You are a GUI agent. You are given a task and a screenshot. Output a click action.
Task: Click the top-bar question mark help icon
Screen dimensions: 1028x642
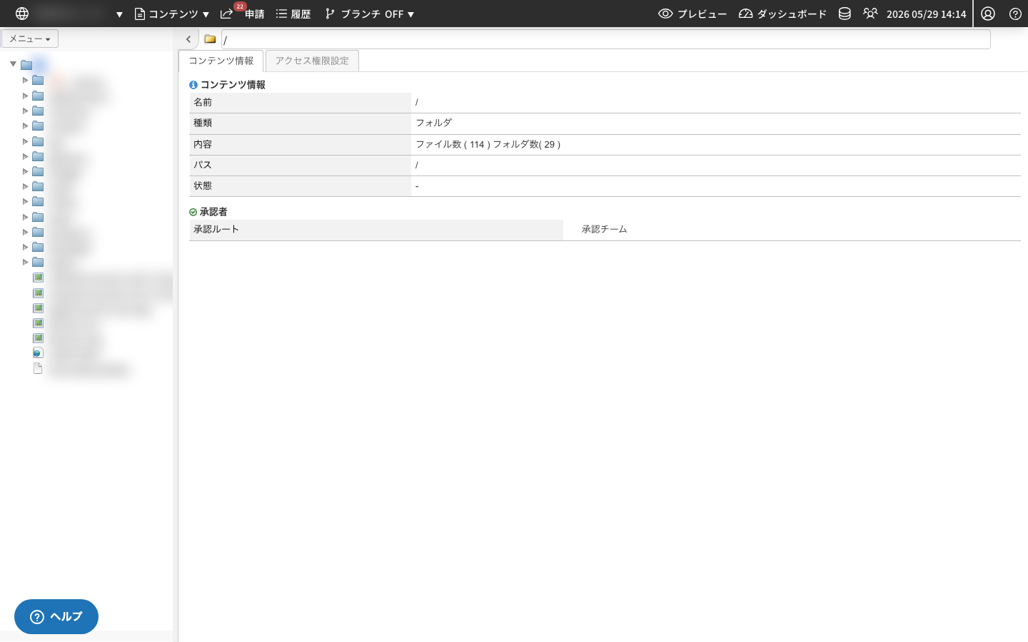(x=1015, y=14)
